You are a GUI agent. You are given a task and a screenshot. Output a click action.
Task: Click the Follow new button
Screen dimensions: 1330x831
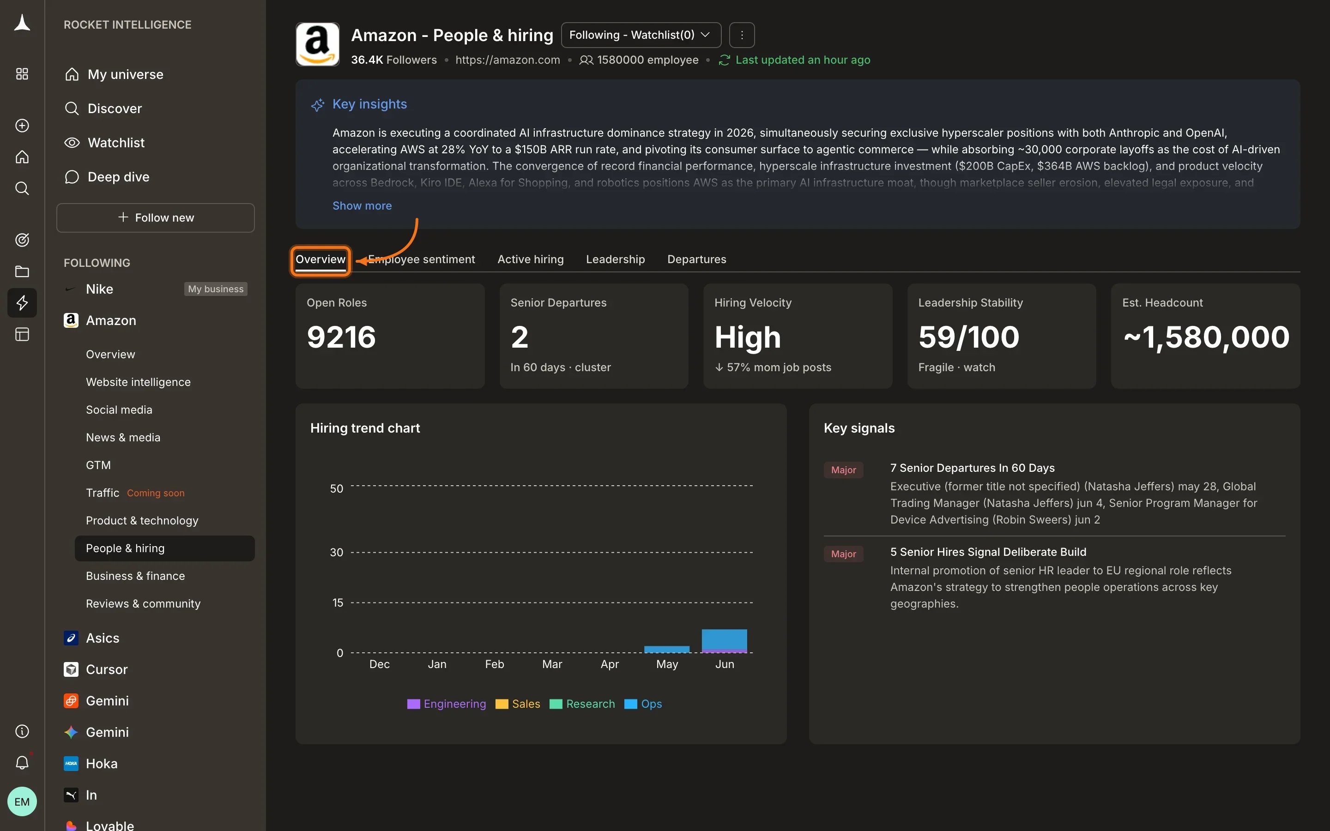pyautogui.click(x=156, y=217)
